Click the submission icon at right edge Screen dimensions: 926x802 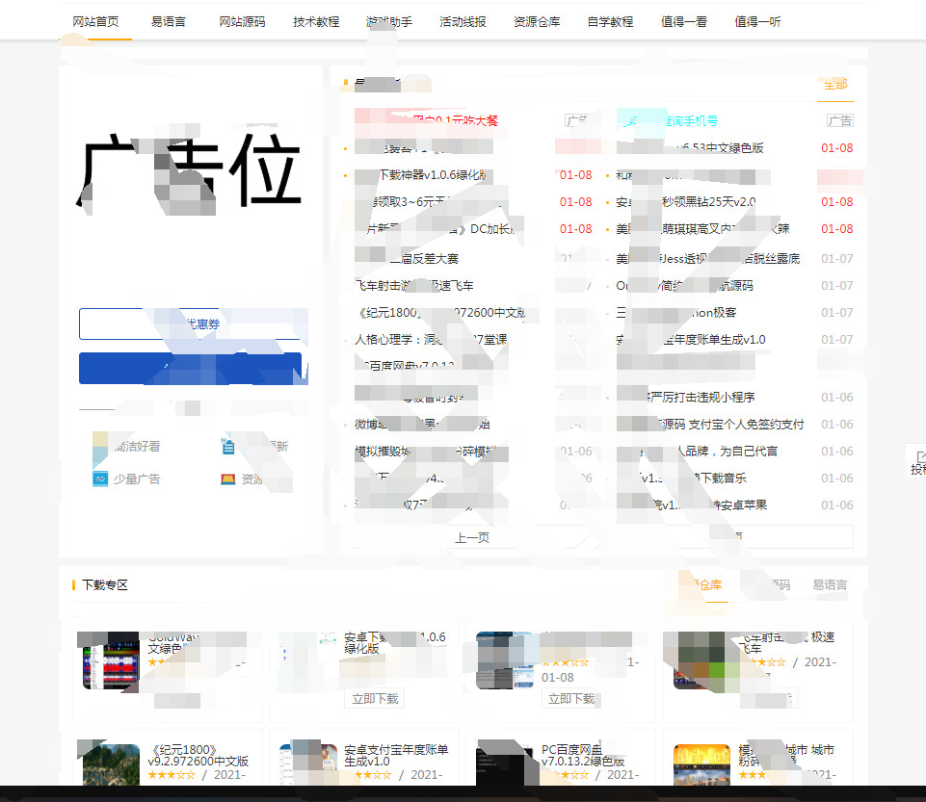pyautogui.click(x=917, y=461)
